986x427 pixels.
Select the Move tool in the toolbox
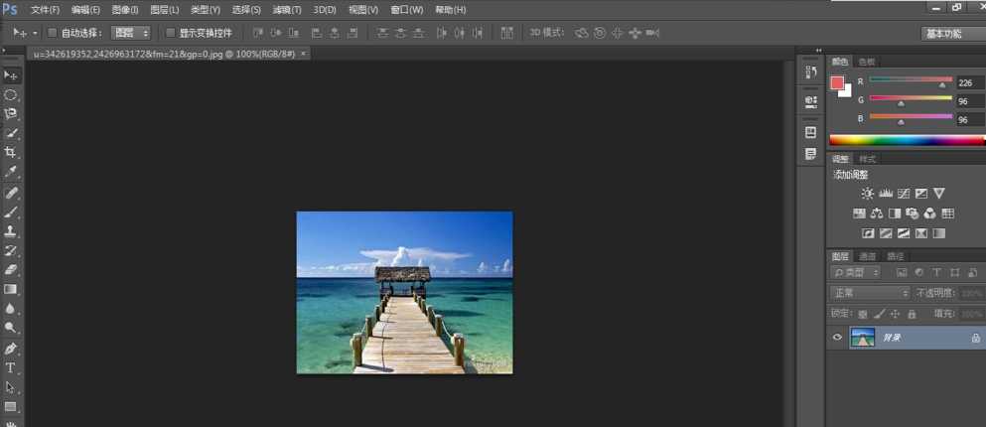(x=11, y=75)
